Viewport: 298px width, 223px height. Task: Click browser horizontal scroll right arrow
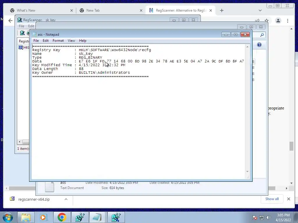pyautogui.click(x=286, y=188)
